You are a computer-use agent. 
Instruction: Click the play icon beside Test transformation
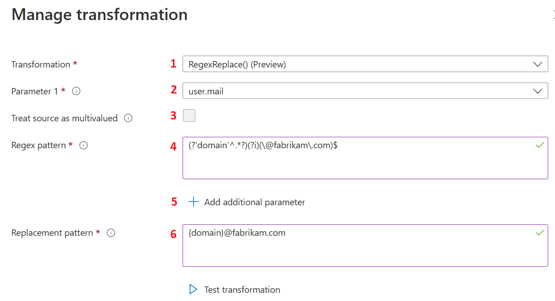(x=192, y=290)
